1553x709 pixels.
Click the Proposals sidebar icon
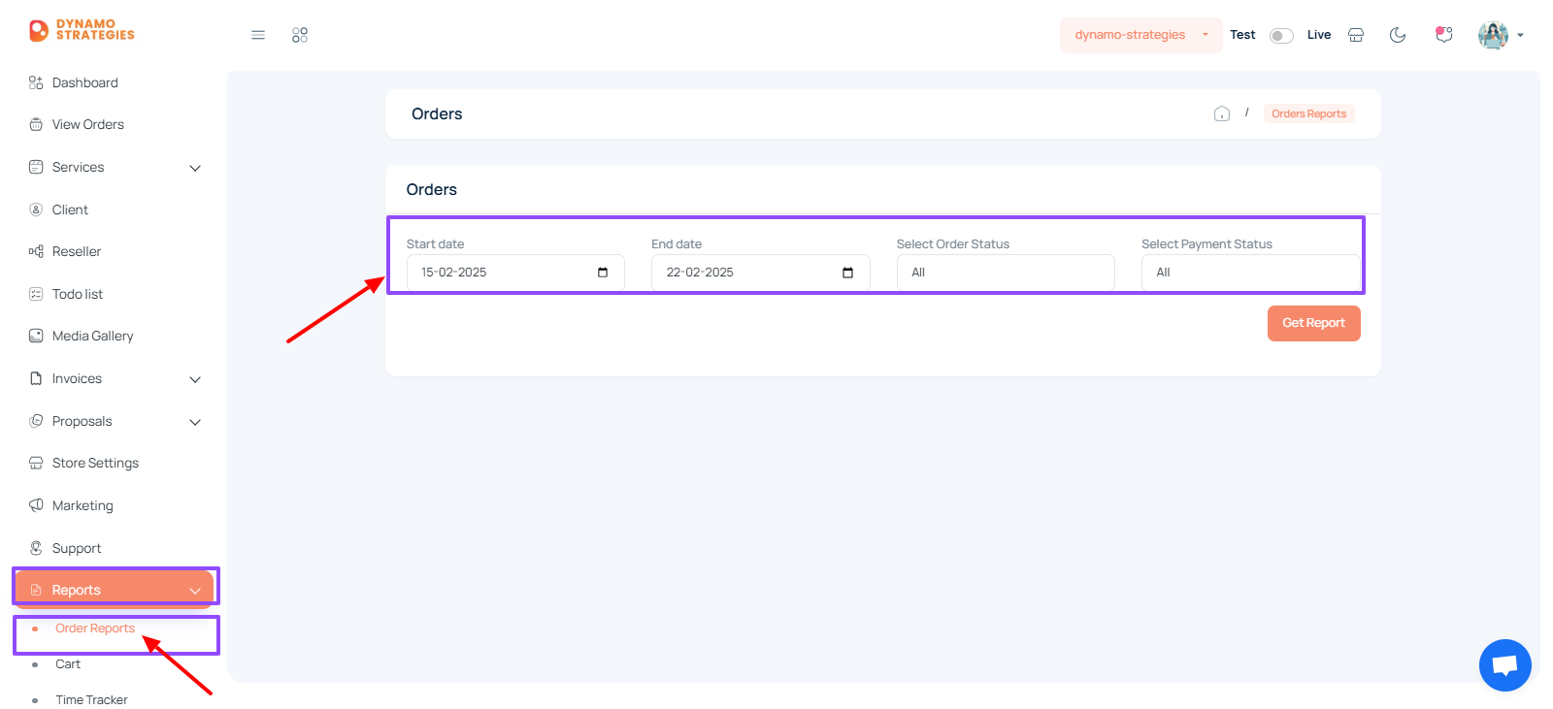click(x=36, y=421)
